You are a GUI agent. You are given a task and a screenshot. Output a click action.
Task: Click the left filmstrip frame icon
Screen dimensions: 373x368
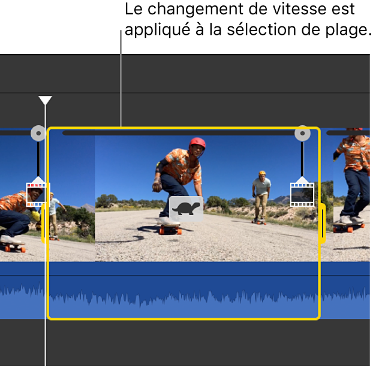pyautogui.click(x=38, y=195)
